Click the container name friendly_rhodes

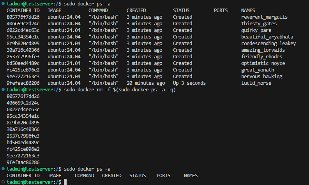(x=261, y=57)
